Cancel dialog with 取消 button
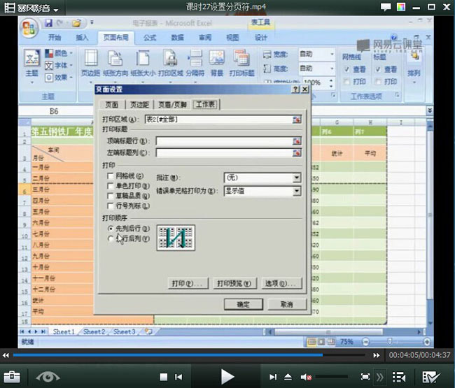This screenshot has height=388, width=455. 287,304
